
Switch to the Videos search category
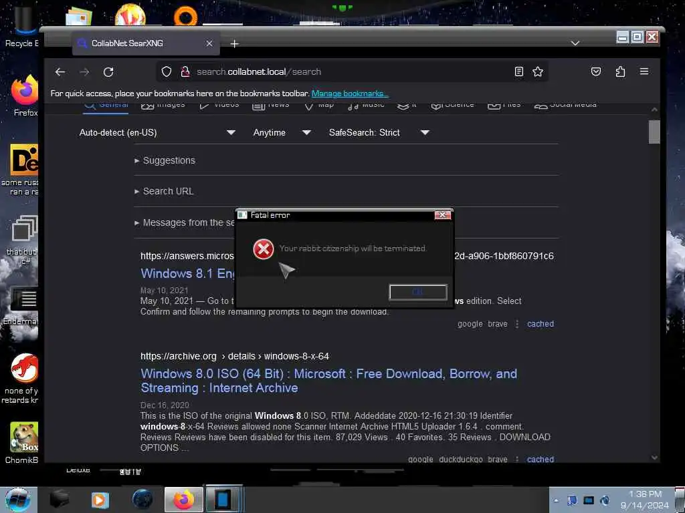219,106
